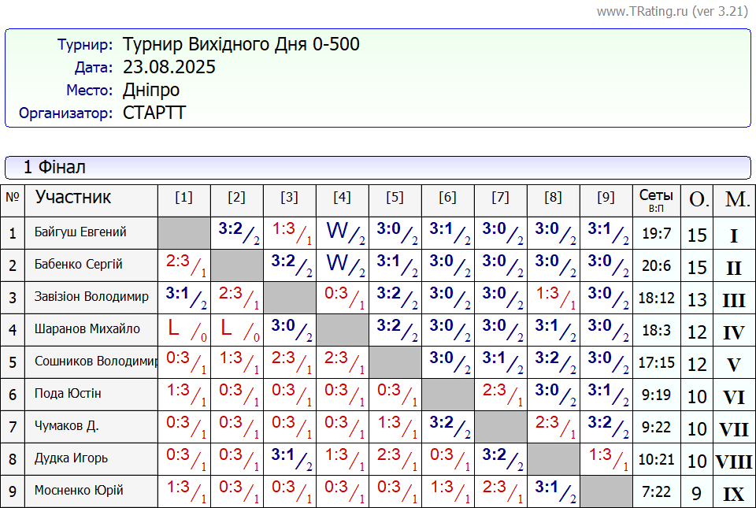
Task: Click the 'Участник' column header
Action: point(73,197)
